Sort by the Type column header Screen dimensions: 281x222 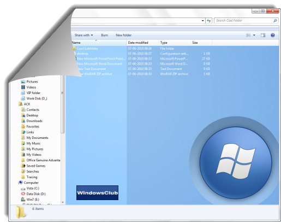click(x=175, y=43)
